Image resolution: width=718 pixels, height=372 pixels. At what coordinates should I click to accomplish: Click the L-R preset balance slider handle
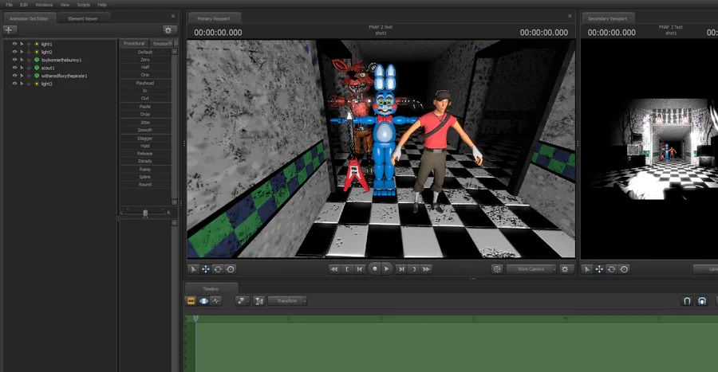(x=145, y=213)
